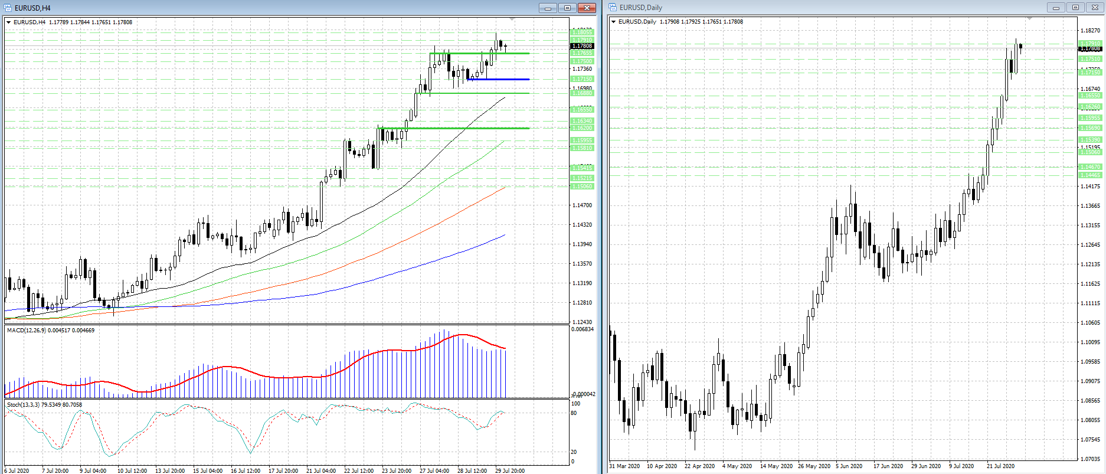1106x474 pixels.
Task: Close the EURUSD,Daily chart window
Action: coord(1094,8)
